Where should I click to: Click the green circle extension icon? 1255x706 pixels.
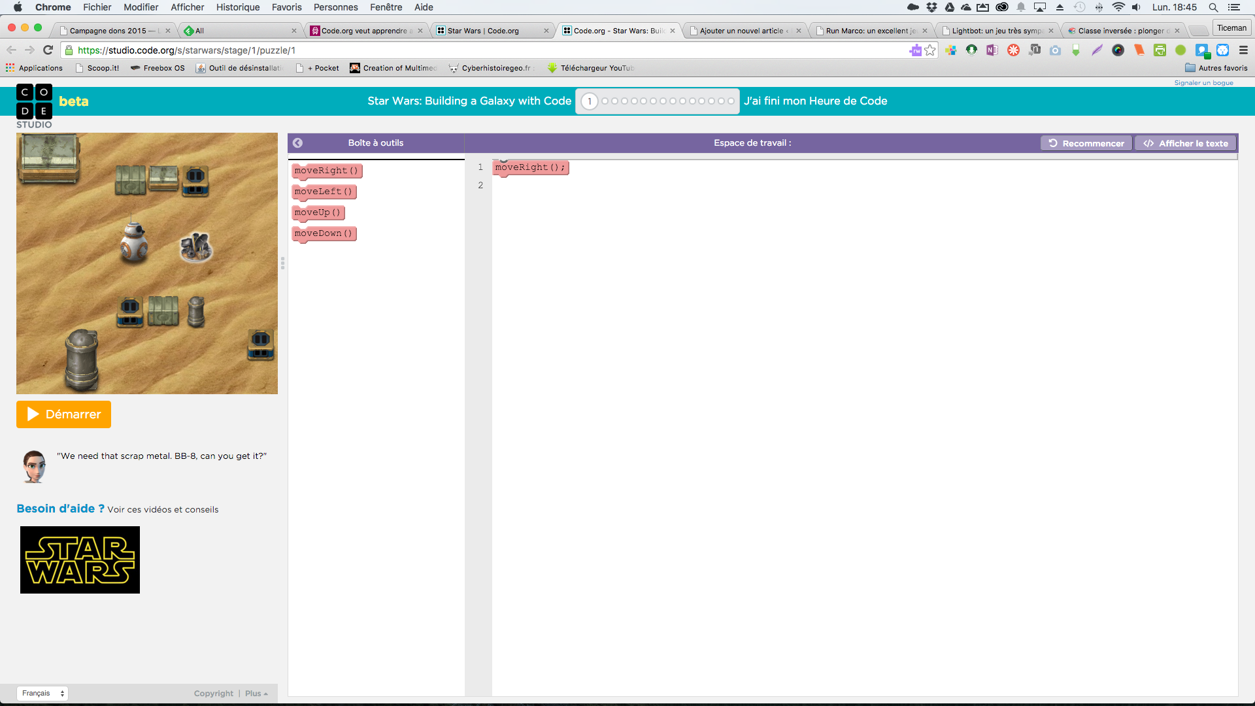pyautogui.click(x=1180, y=50)
